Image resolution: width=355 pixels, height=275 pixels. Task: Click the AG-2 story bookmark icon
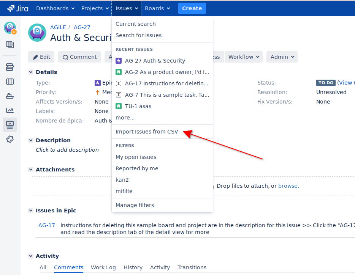(119, 72)
